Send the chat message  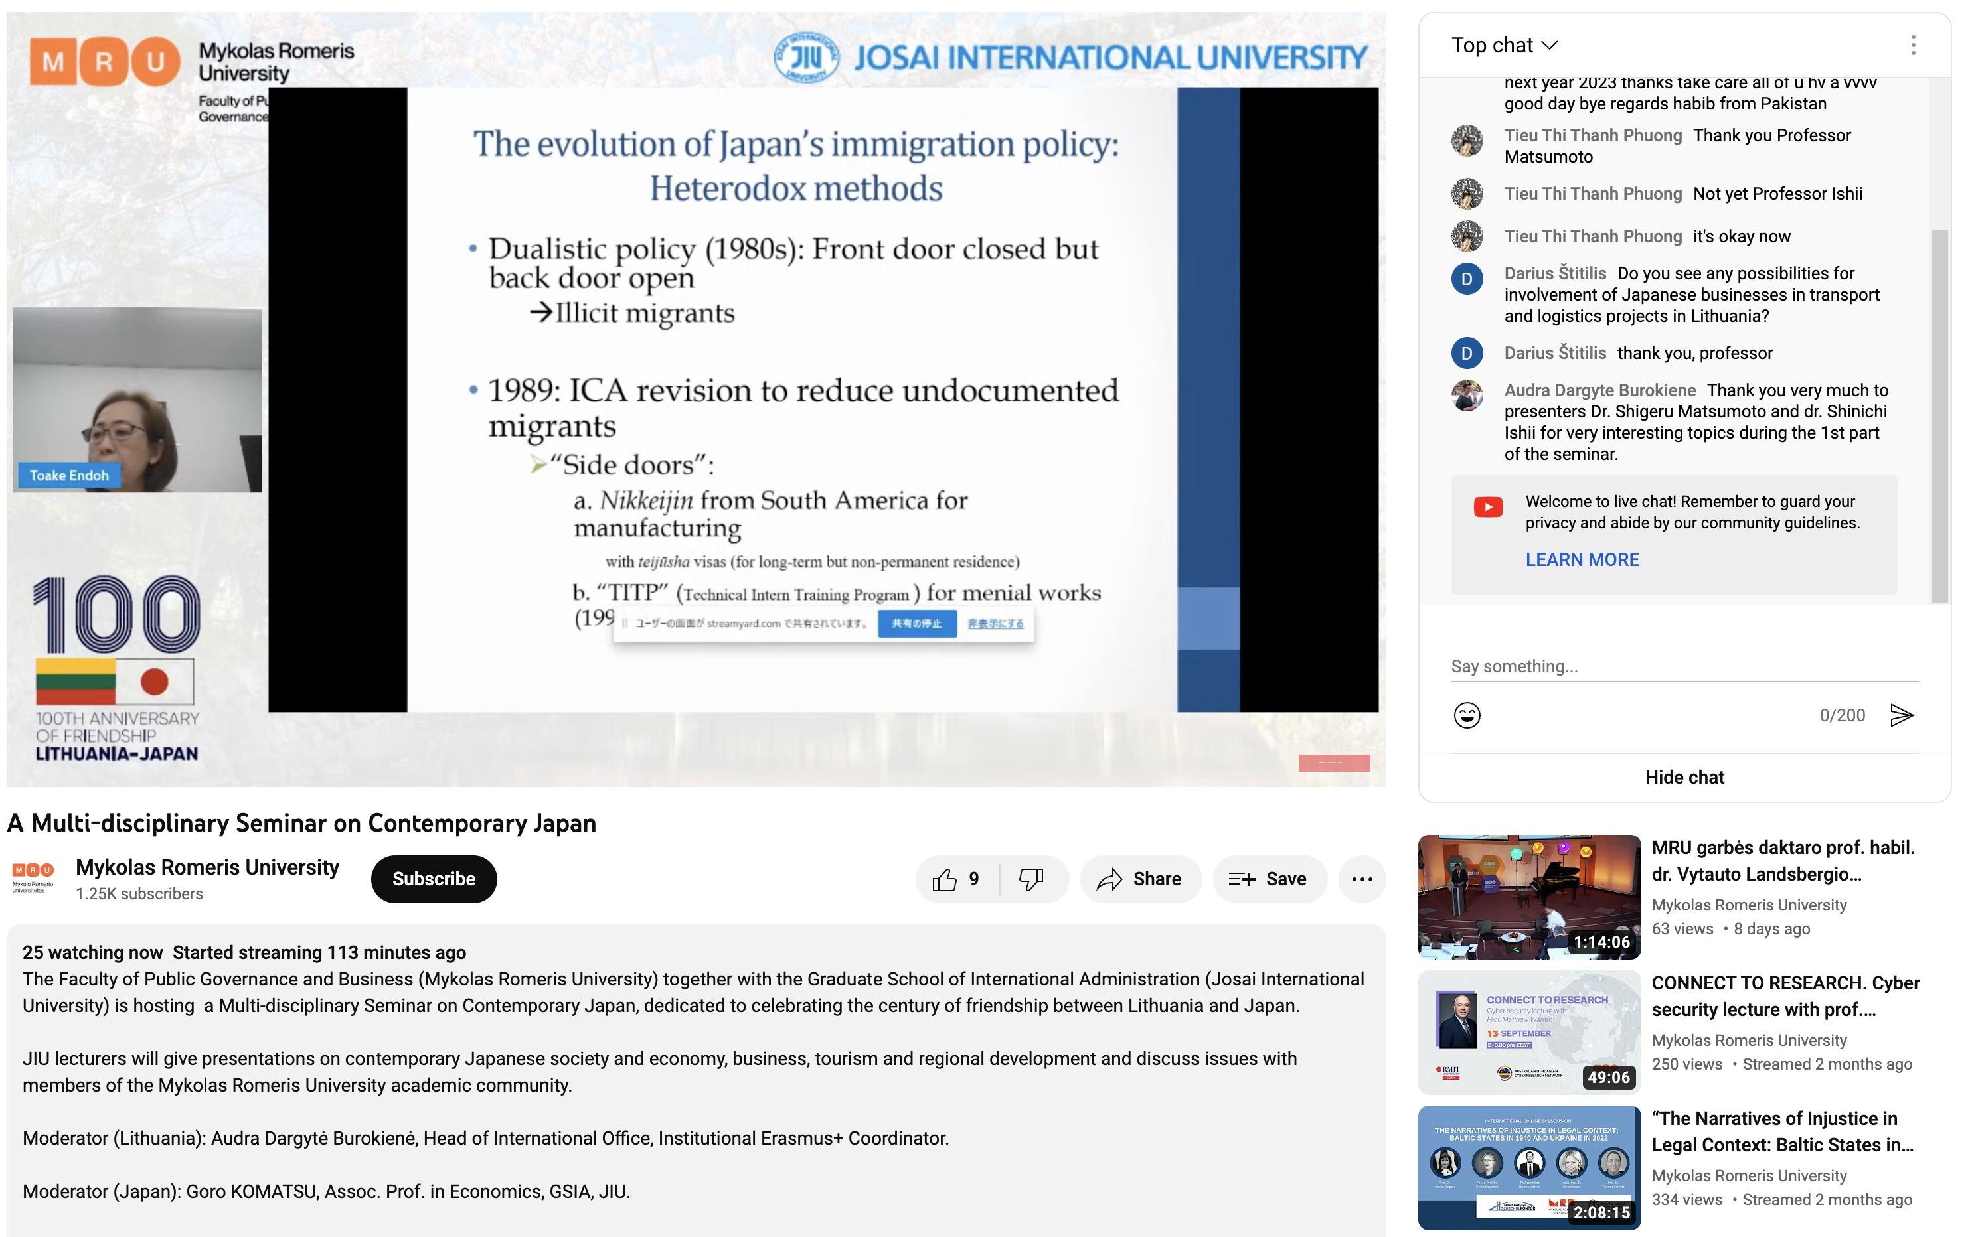[1902, 715]
